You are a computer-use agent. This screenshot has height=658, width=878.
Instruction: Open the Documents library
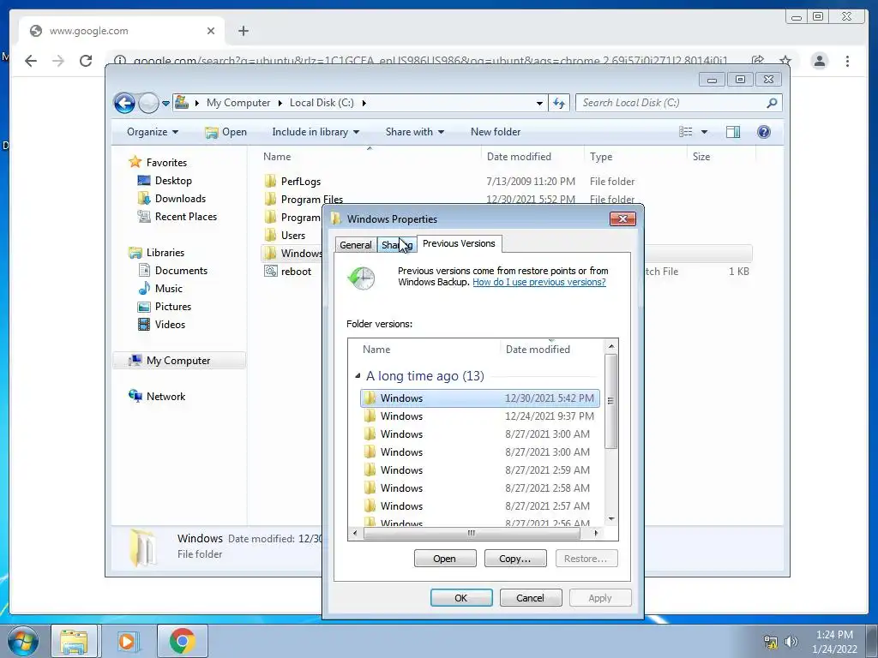(181, 271)
